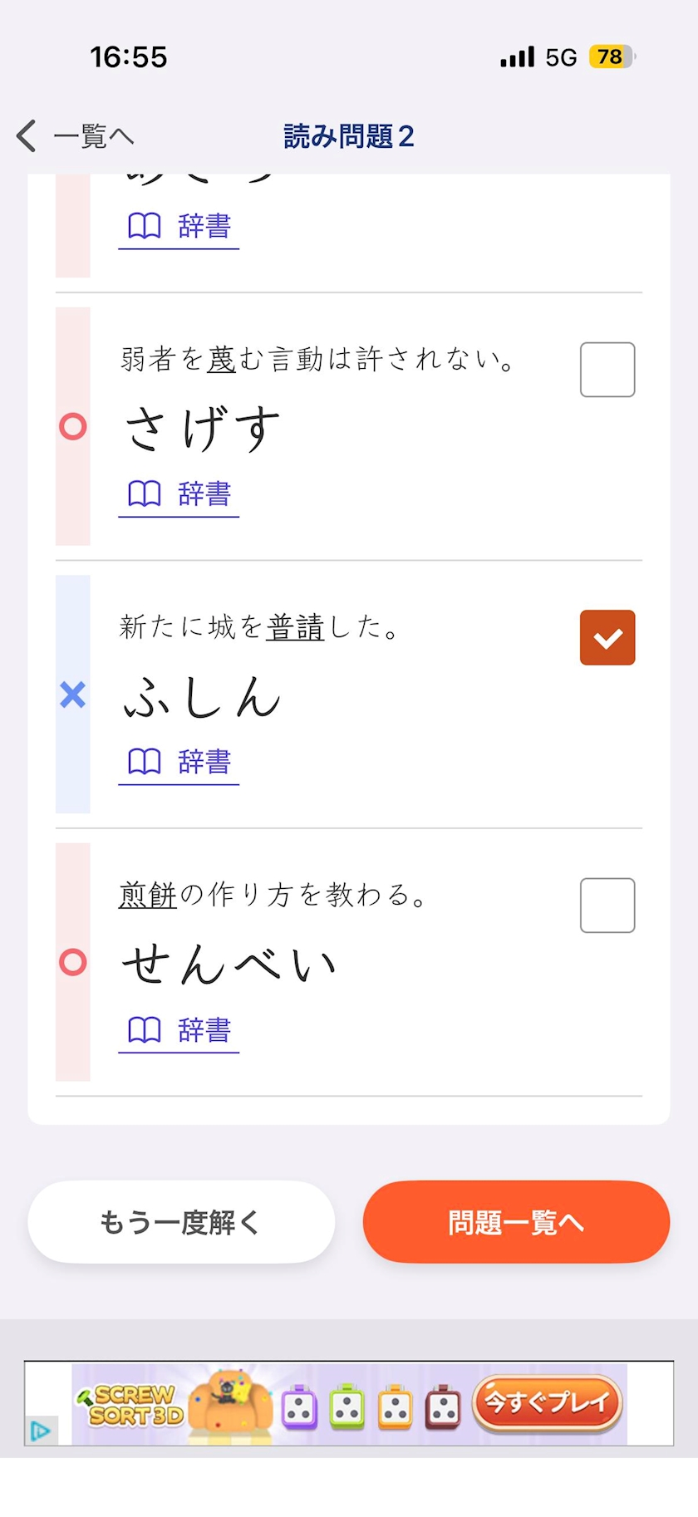
Task: Tap book icon below せんべい answer
Action: [x=144, y=1030]
